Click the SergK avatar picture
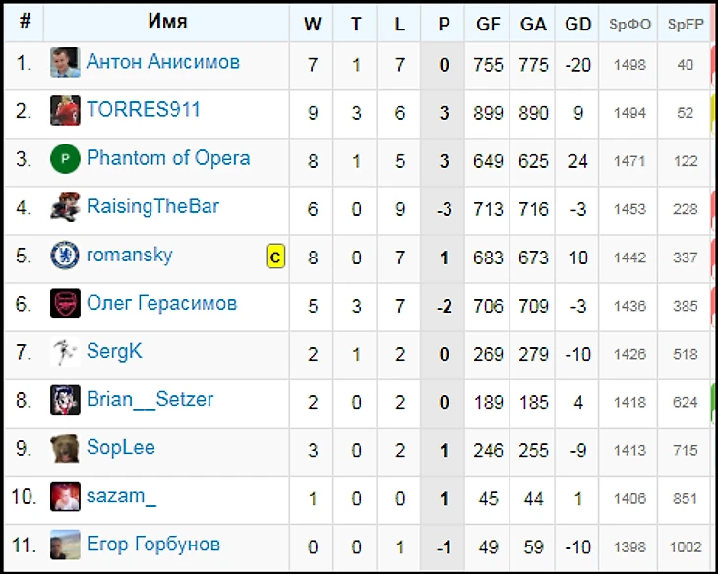This screenshot has height=574, width=718. pos(65,352)
